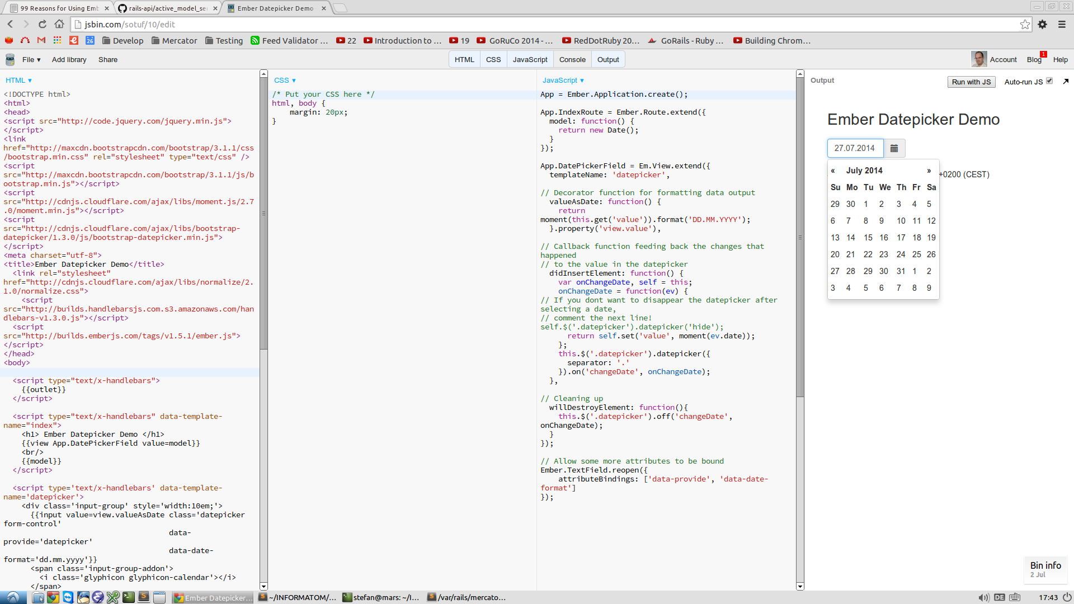
Task: Click the JS Bin logo icon
Action: coord(10,59)
